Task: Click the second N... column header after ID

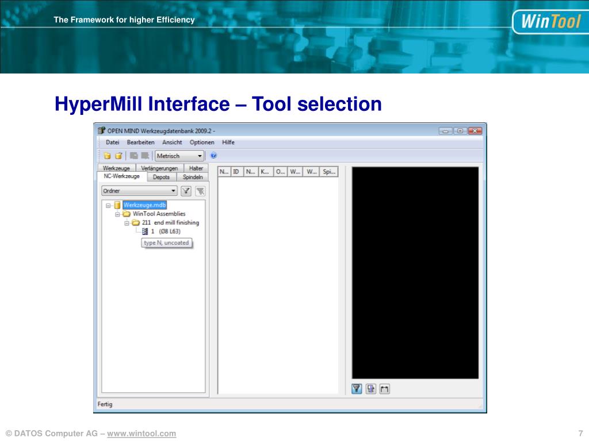Action: pos(251,172)
